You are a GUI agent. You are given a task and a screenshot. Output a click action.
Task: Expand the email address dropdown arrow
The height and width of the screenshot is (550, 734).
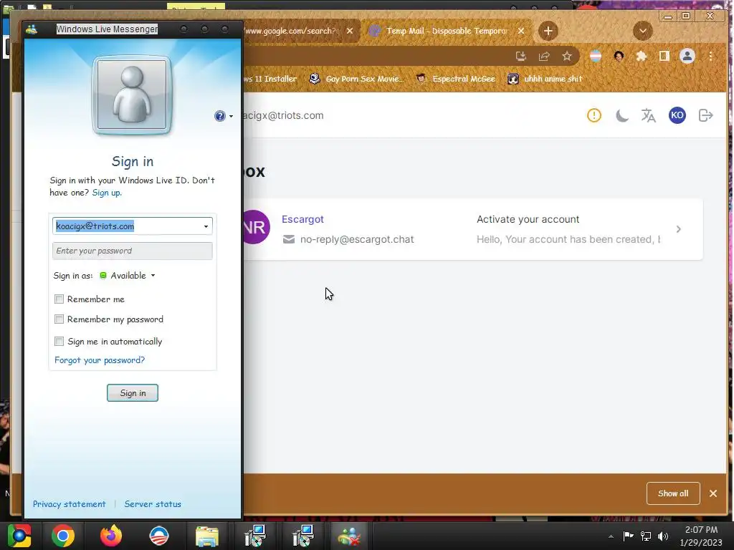[206, 226]
